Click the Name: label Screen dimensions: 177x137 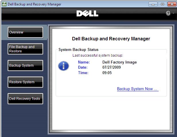[x=84, y=62]
